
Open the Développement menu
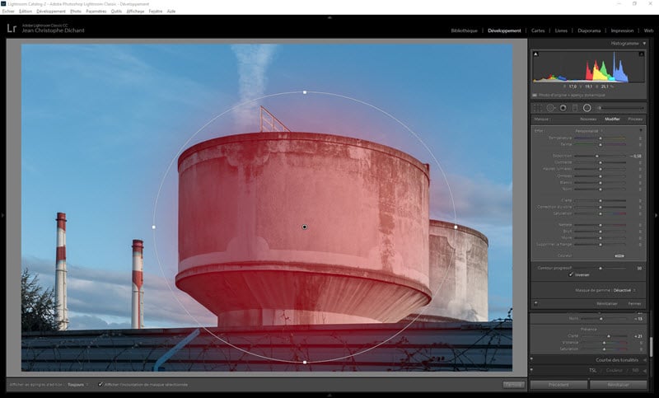coord(51,12)
